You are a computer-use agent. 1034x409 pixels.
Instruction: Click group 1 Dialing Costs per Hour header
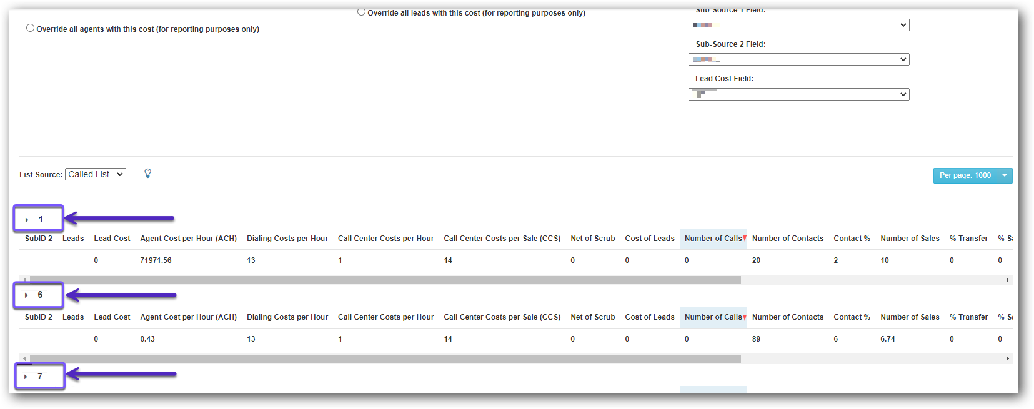287,239
